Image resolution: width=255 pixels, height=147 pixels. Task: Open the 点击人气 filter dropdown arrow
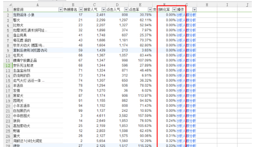tap(126, 10)
